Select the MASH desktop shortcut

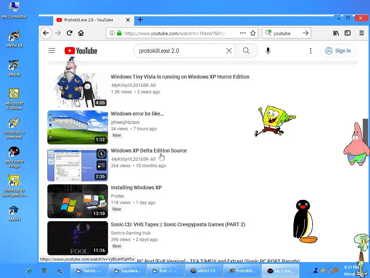coord(14,214)
